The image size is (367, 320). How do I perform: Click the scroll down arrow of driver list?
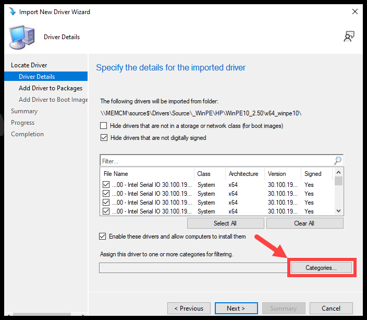click(338, 211)
